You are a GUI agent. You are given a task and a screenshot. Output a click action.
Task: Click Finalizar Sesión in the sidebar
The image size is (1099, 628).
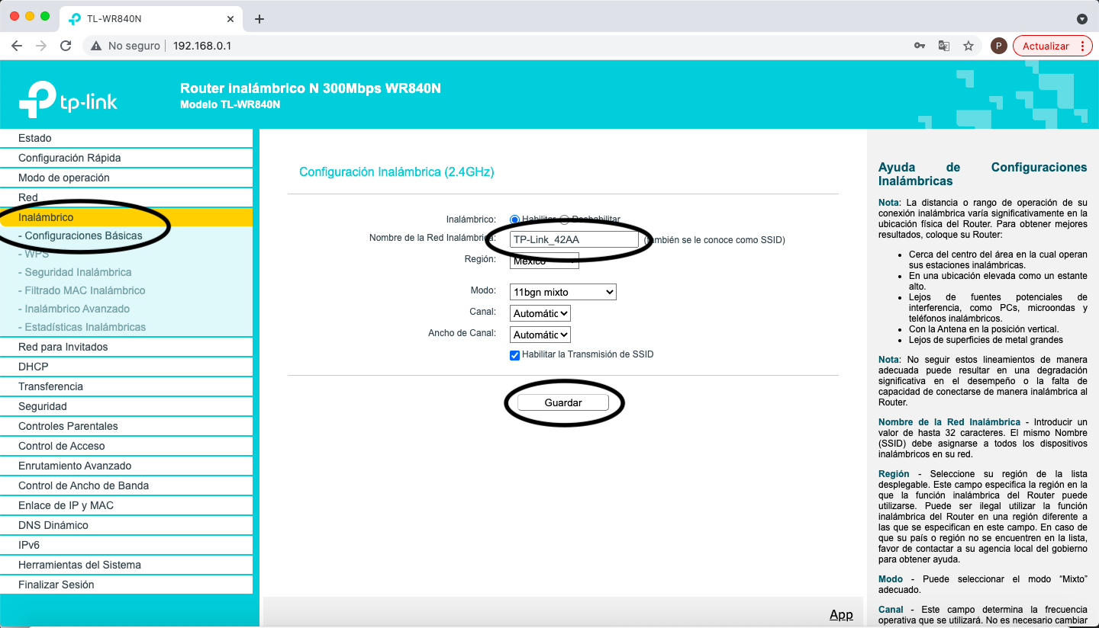coord(56,585)
